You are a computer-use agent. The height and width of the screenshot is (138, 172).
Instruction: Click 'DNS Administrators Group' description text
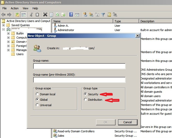(x=156, y=70)
